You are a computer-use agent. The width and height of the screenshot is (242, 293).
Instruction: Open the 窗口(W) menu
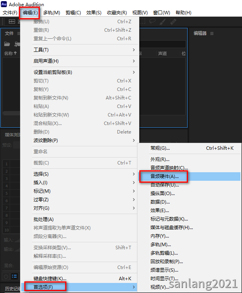(x=161, y=13)
